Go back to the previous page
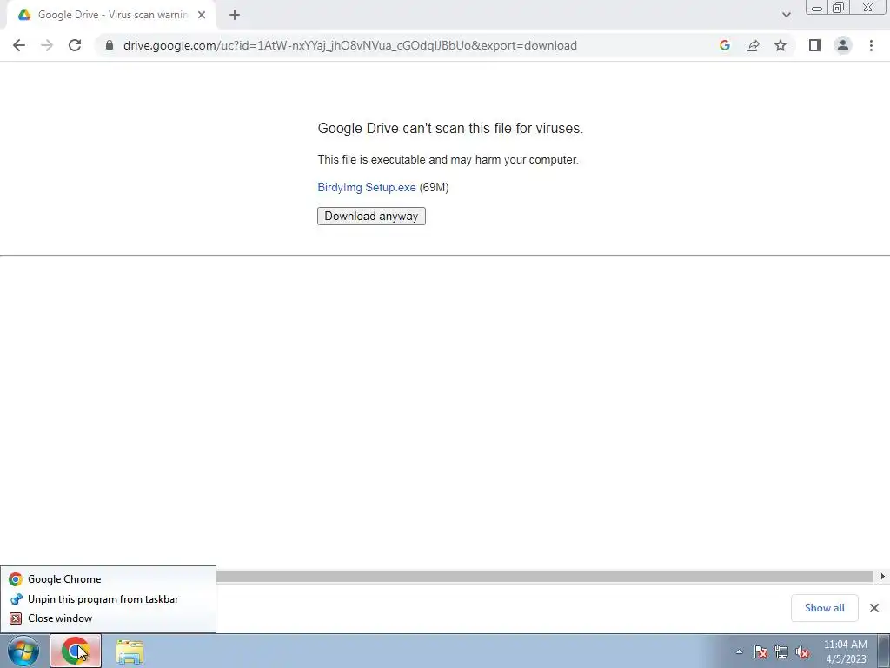 pos(19,45)
